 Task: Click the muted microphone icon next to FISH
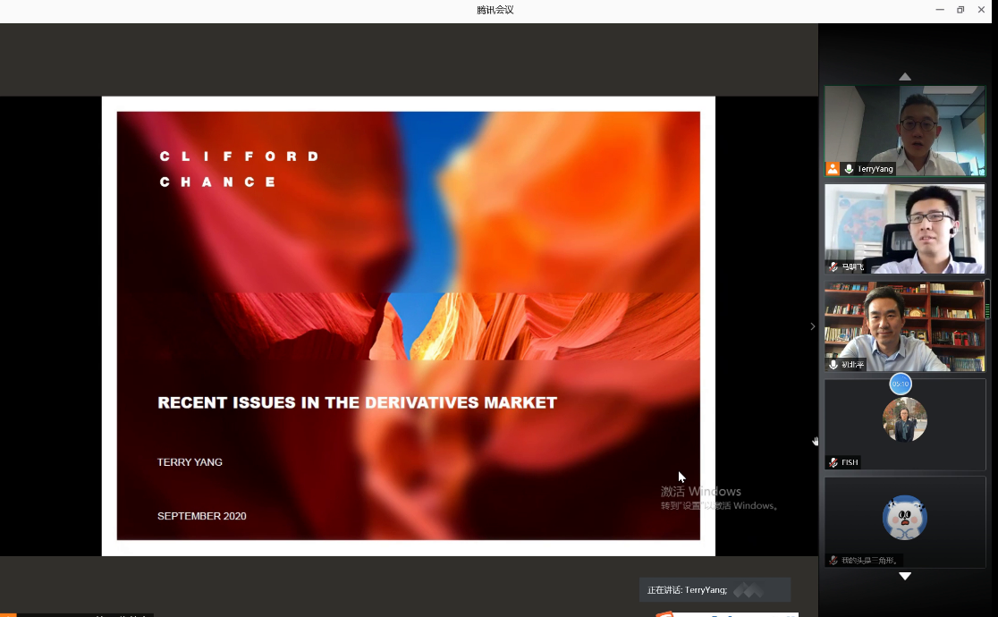[833, 462]
